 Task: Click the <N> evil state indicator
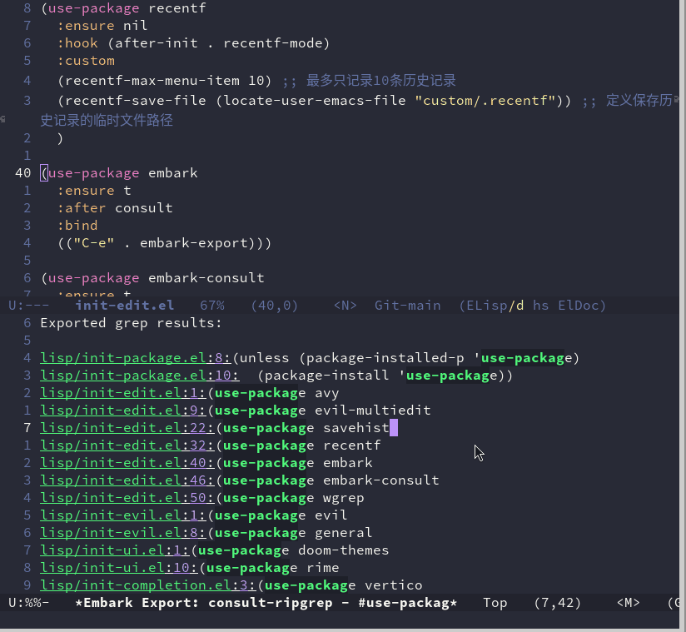(x=345, y=306)
